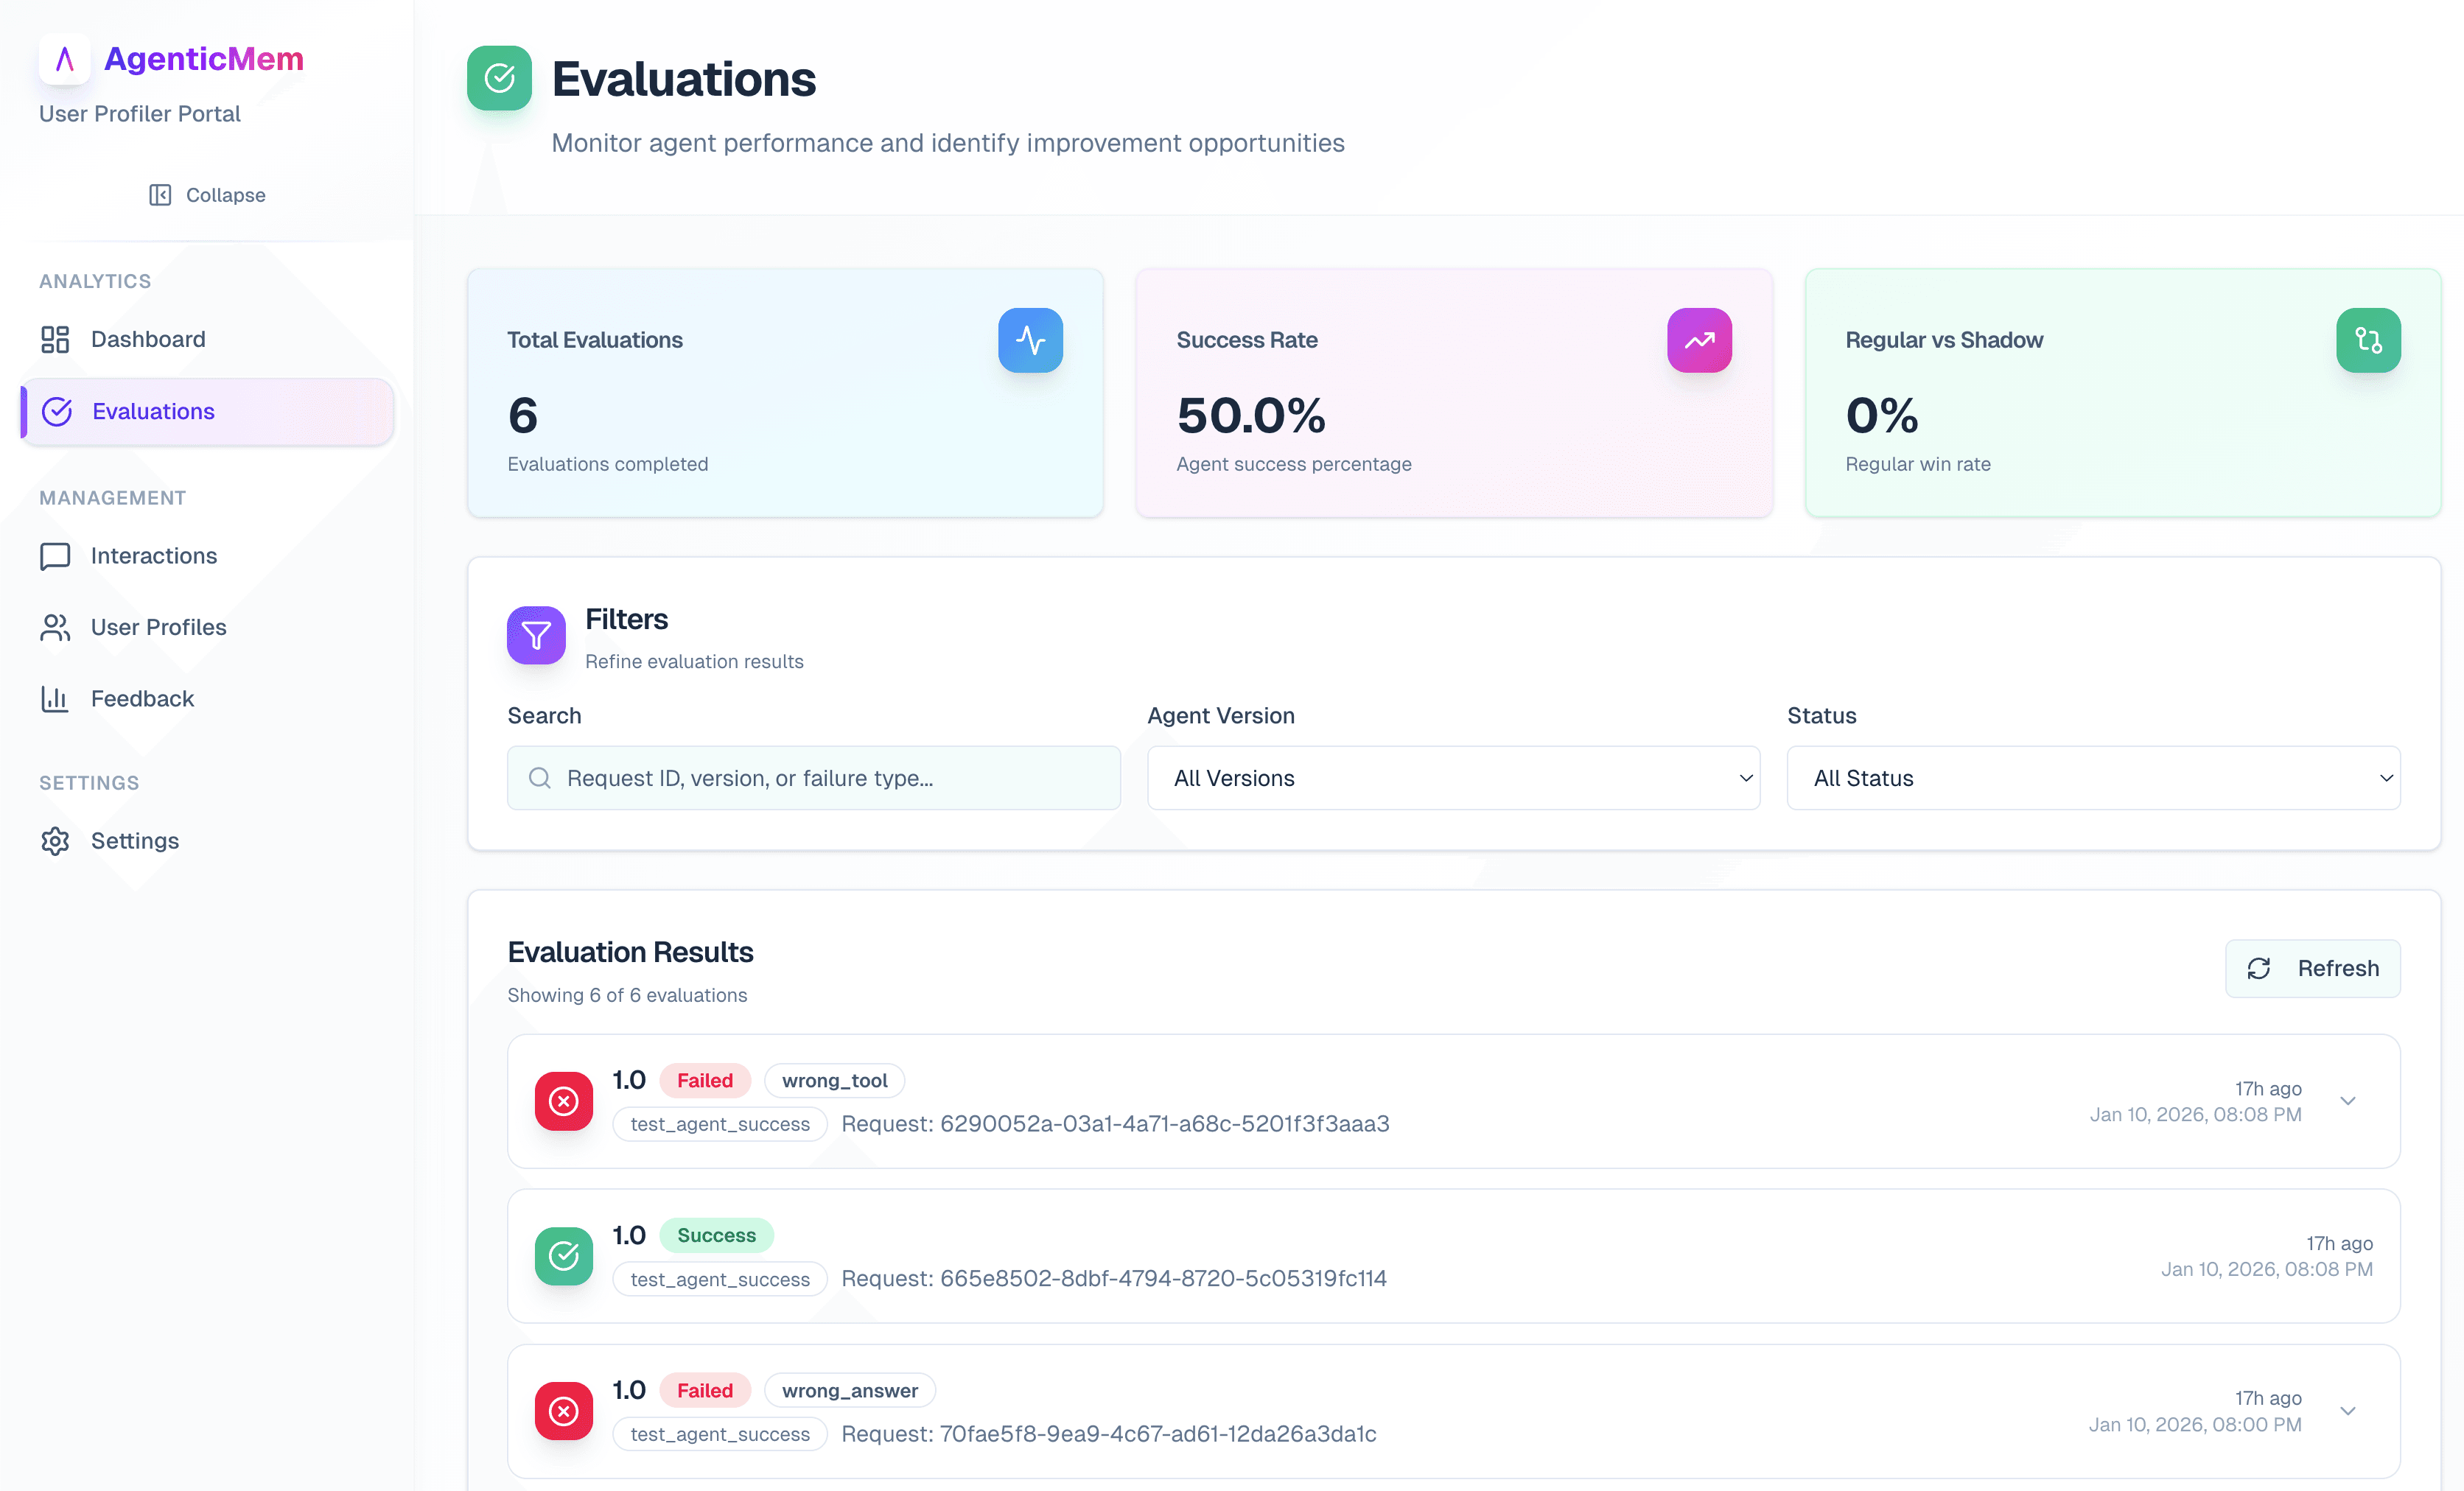Switch to the Evaluations sidebar section
This screenshot has width=2464, height=1491.
point(152,411)
